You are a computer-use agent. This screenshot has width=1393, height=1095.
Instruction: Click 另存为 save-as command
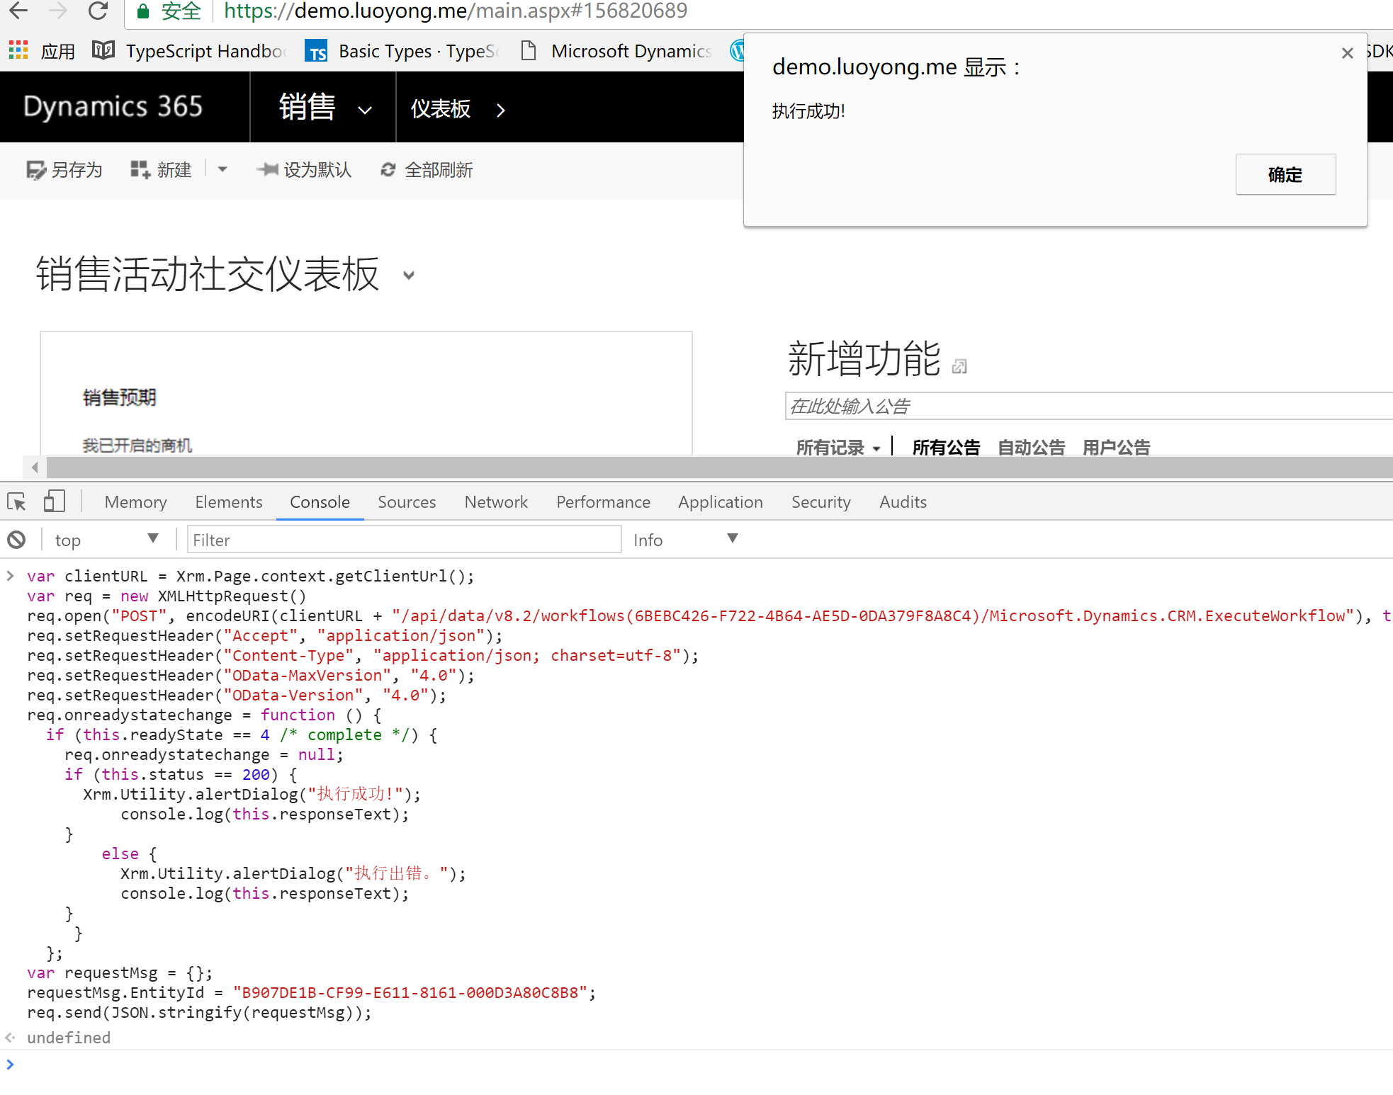(x=64, y=170)
